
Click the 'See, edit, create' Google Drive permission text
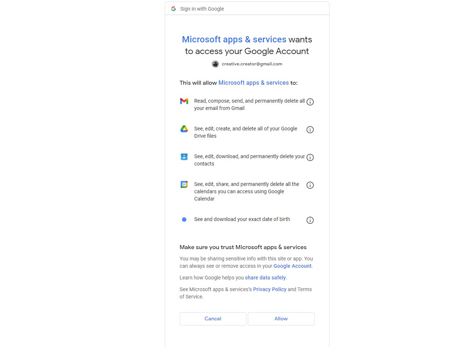click(x=246, y=132)
